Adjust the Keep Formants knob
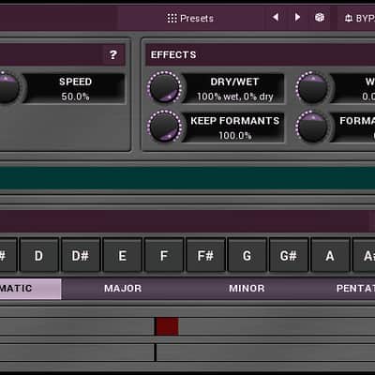Image resolution: width=375 pixels, height=375 pixels. click(x=164, y=126)
